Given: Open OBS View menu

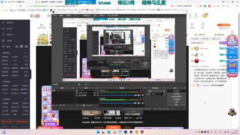Looking at the screenshot, I should (x=68, y=16).
